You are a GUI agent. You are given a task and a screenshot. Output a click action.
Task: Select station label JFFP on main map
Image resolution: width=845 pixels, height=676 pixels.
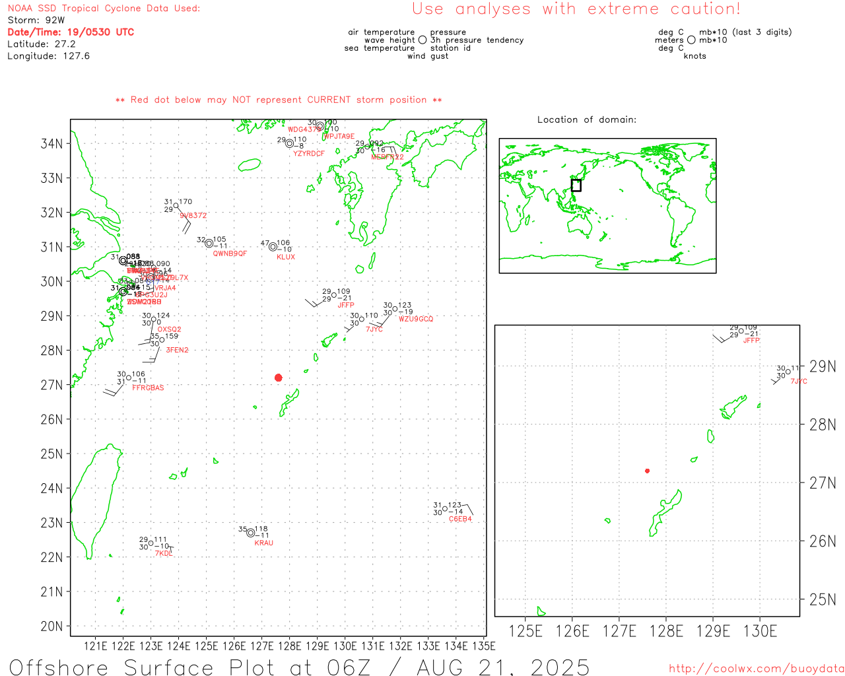(x=346, y=305)
